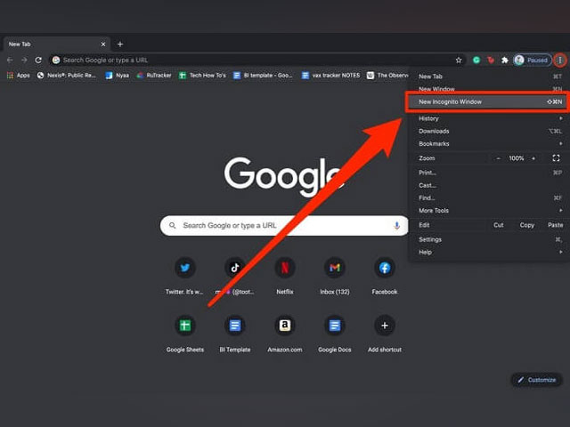Click the Google logo on the page
Screen dimensions: 570x427
pyautogui.click(x=284, y=176)
